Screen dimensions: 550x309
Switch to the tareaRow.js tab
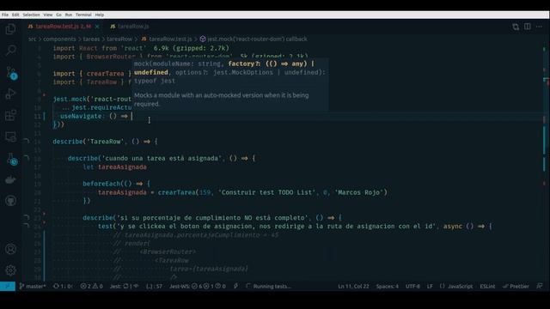click(130, 27)
